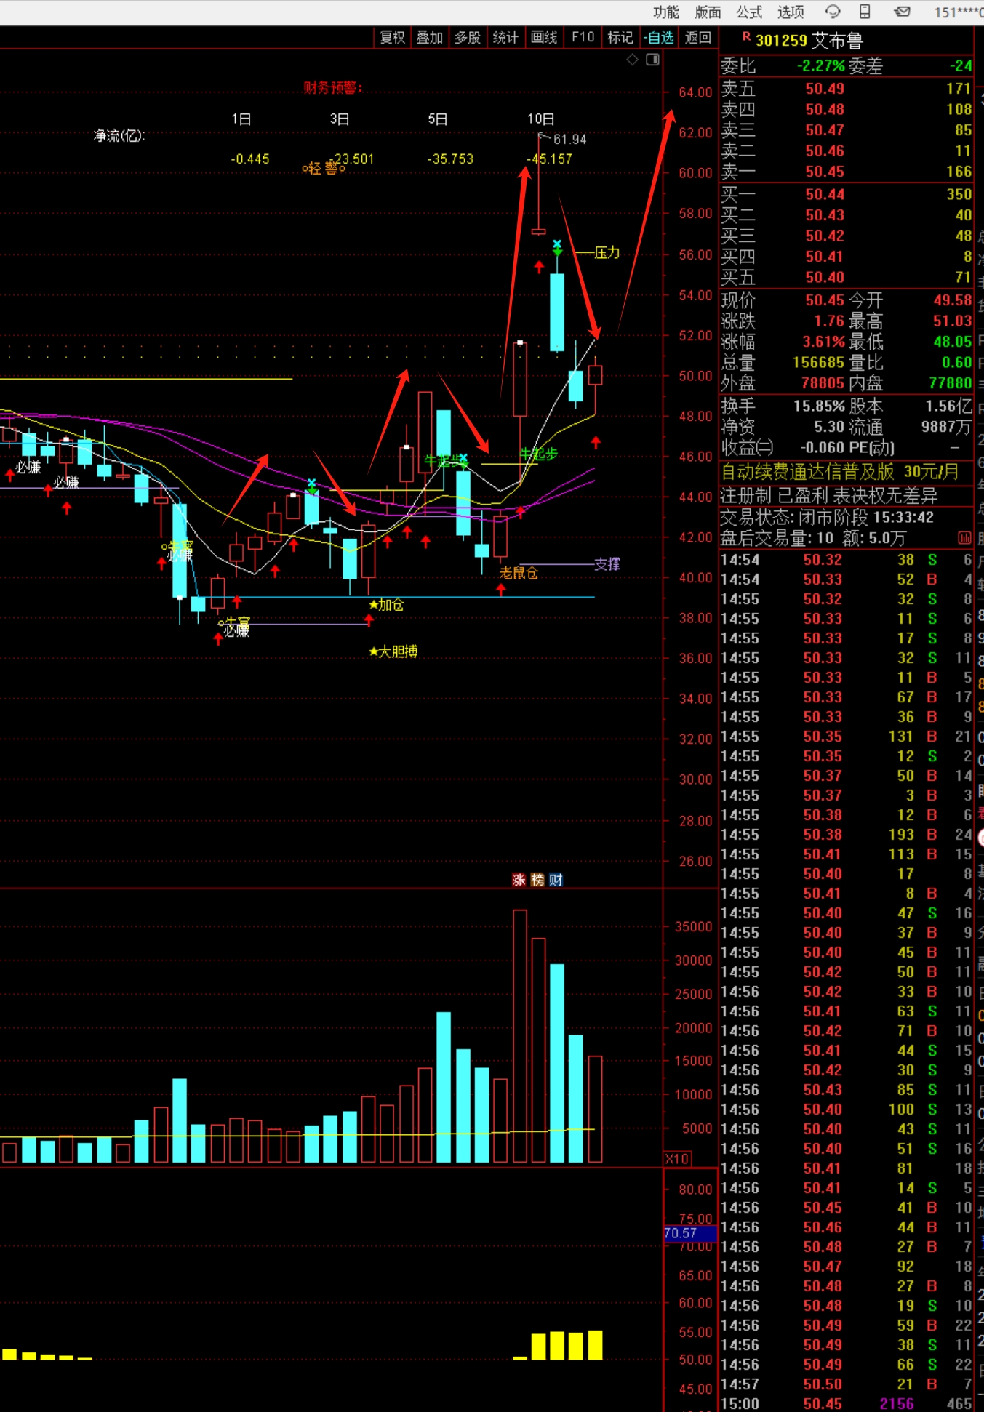The height and width of the screenshot is (1412, 984).
Task: Click the 买五 price 50.40
Action: click(x=825, y=277)
